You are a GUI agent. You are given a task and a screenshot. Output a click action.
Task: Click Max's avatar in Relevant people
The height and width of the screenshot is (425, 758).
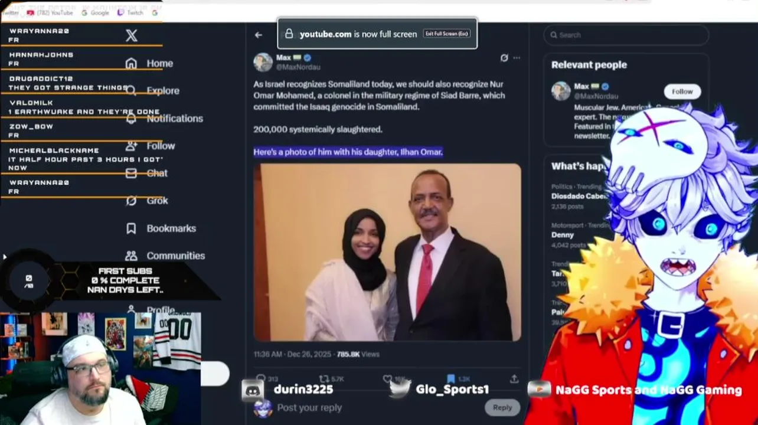[561, 91]
